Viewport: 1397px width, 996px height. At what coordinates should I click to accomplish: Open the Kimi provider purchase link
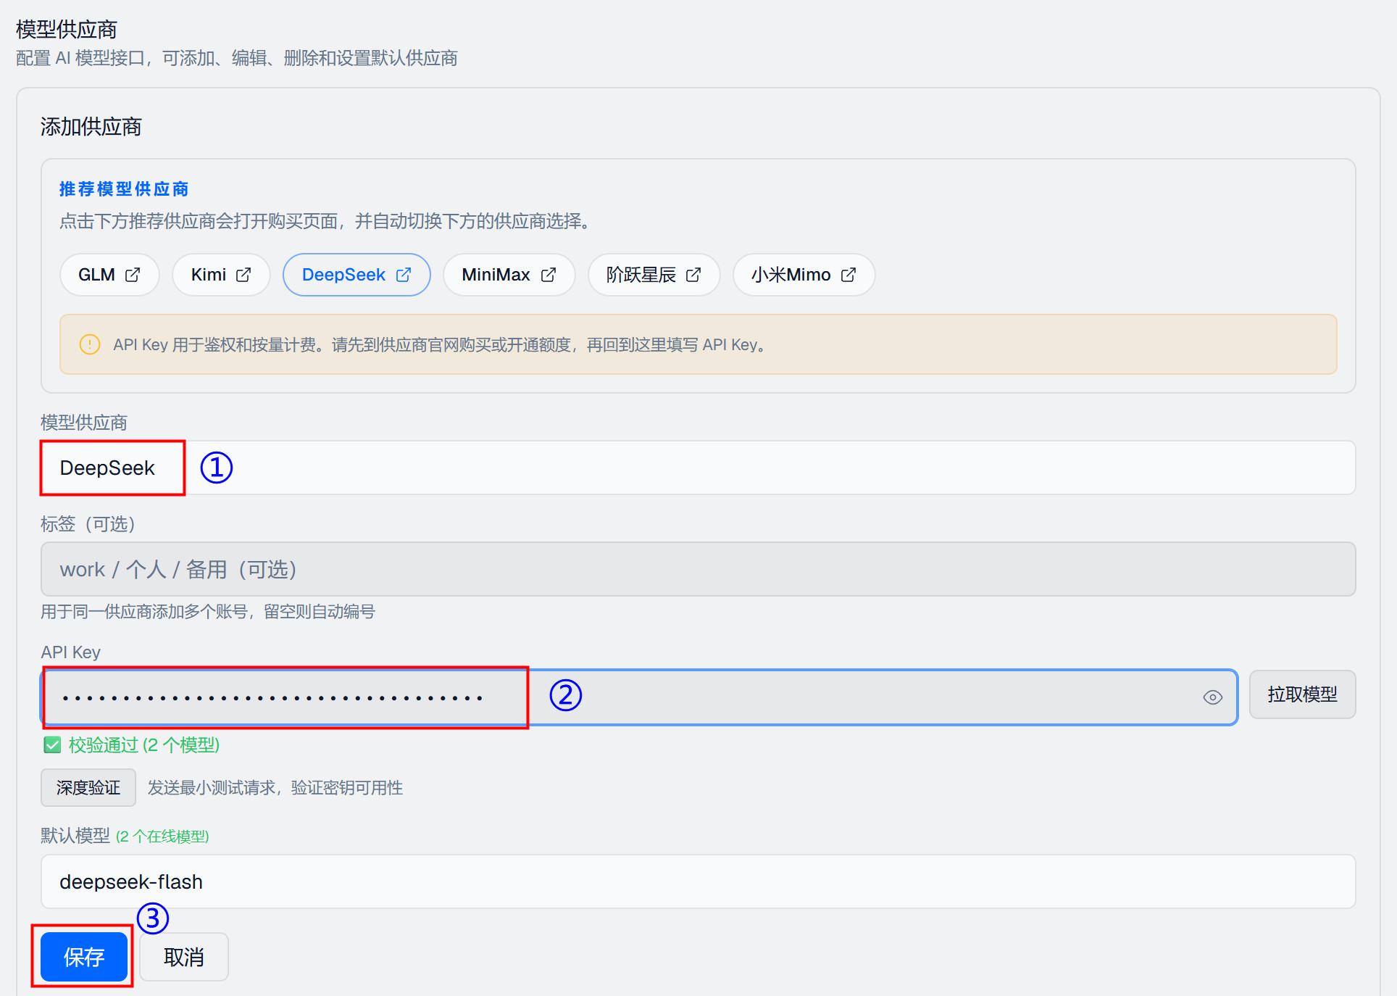(221, 275)
